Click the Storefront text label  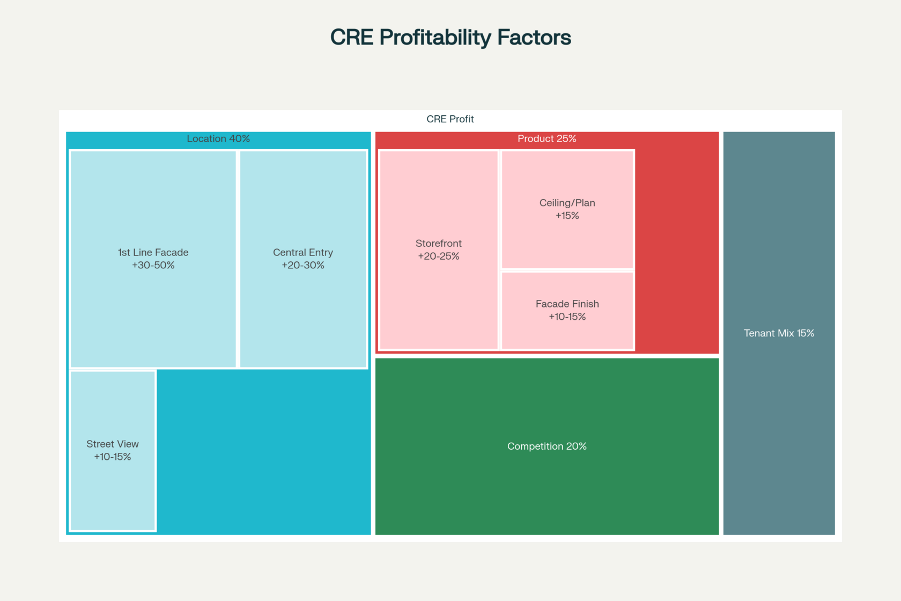click(x=439, y=244)
